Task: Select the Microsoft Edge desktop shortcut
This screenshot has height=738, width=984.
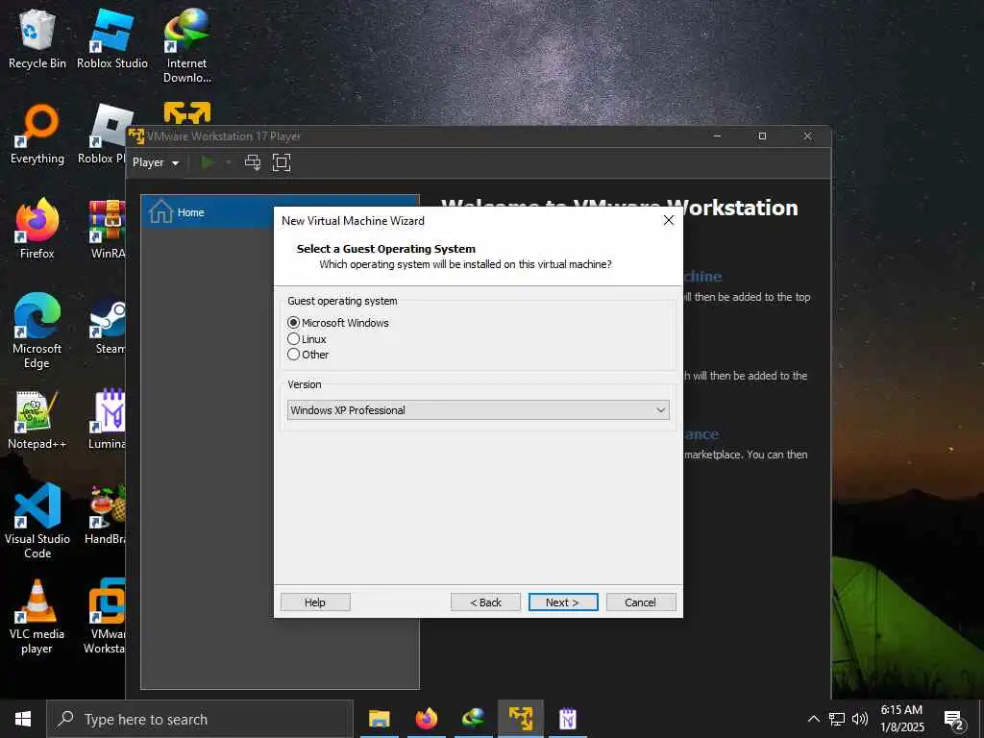Action: click(37, 331)
